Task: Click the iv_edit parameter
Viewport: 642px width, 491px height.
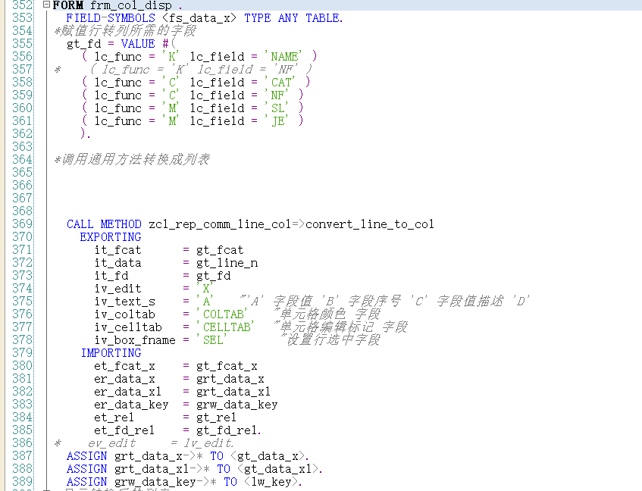Action: pyautogui.click(x=117, y=289)
